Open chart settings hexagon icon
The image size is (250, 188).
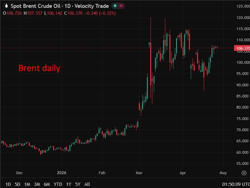click(244, 173)
